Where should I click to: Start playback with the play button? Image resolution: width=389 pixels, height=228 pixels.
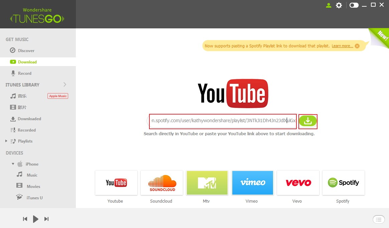[35, 219]
